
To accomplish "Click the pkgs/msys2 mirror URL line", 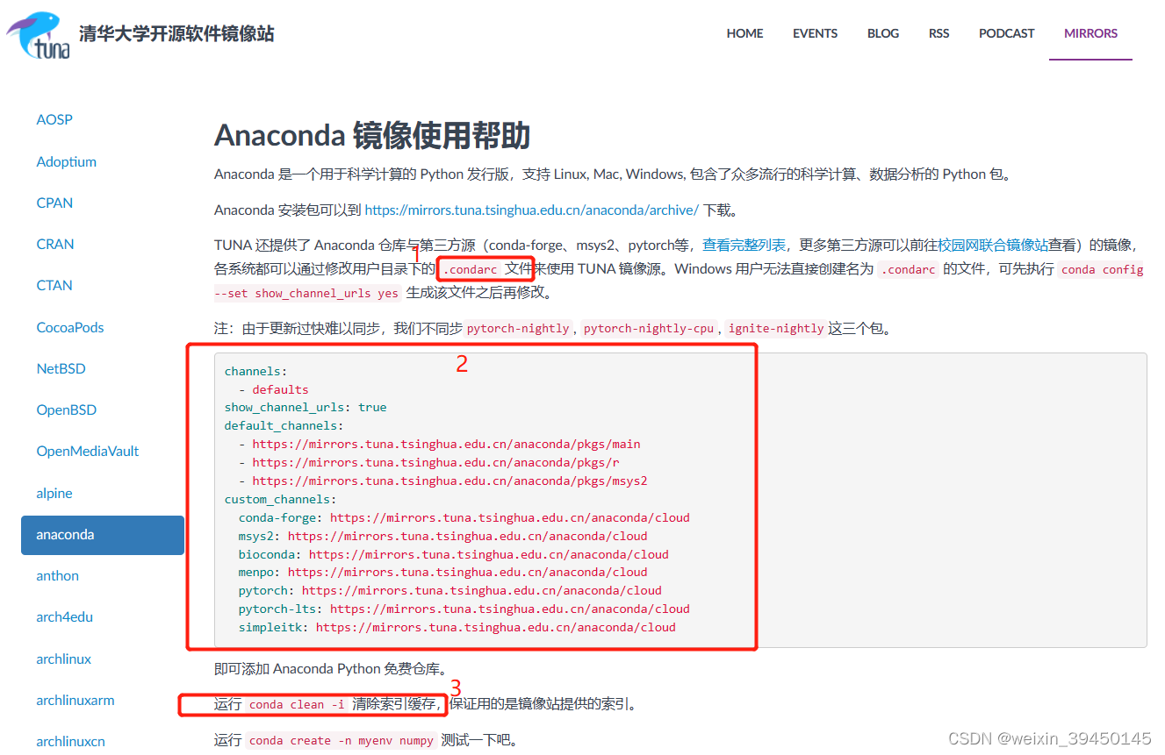I will 443,481.
